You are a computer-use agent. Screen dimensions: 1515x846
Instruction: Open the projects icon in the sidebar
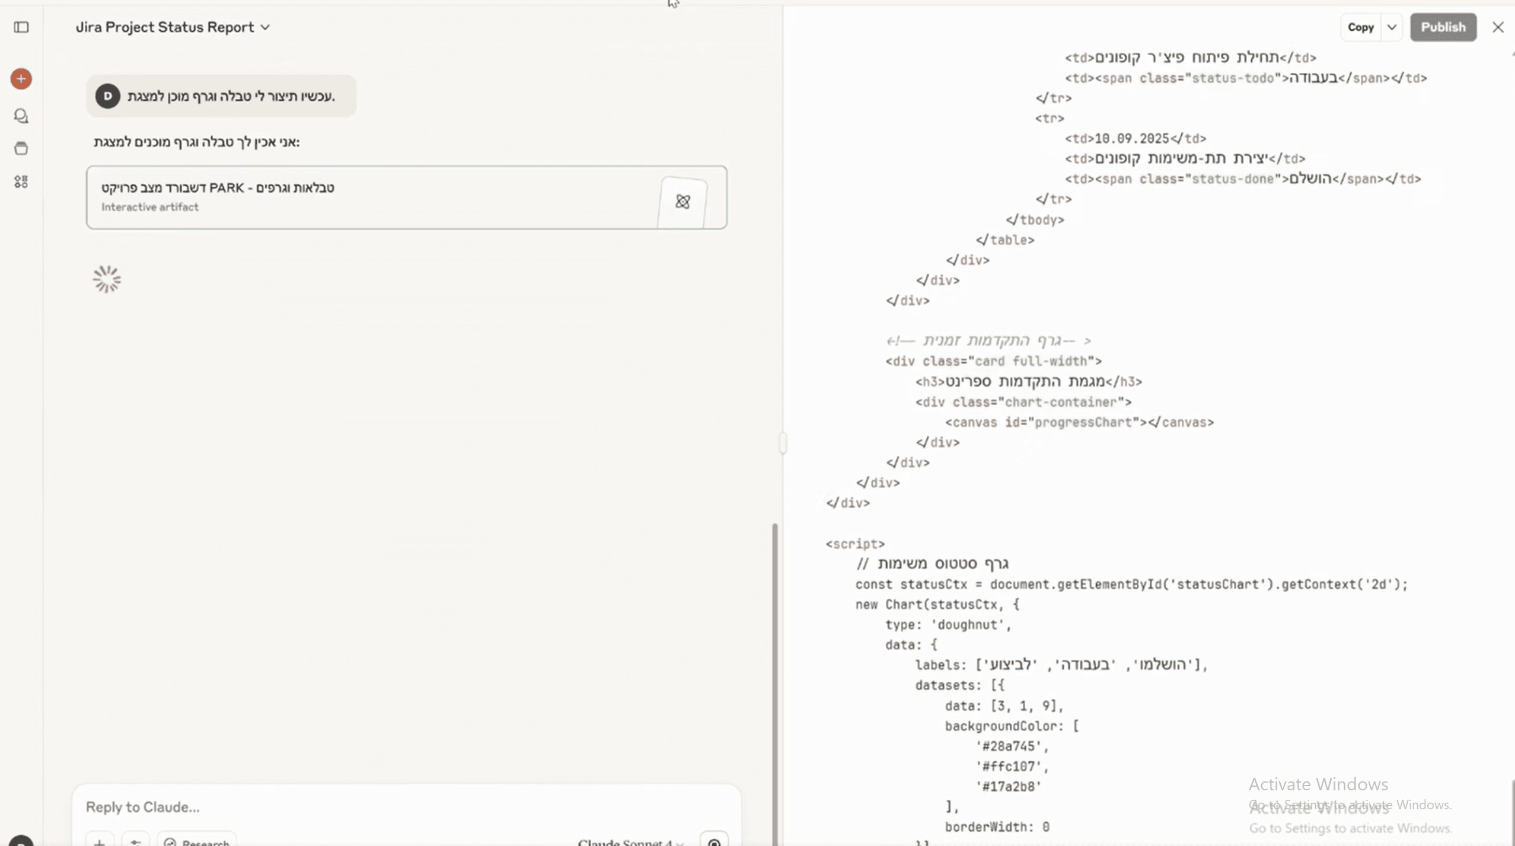pos(21,148)
